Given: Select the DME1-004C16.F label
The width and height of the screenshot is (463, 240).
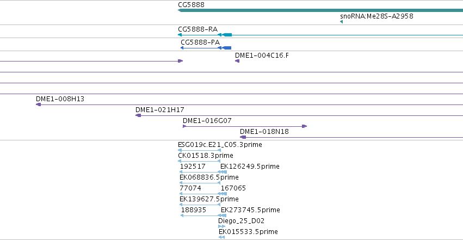Looking at the screenshot, I should coord(262,55).
